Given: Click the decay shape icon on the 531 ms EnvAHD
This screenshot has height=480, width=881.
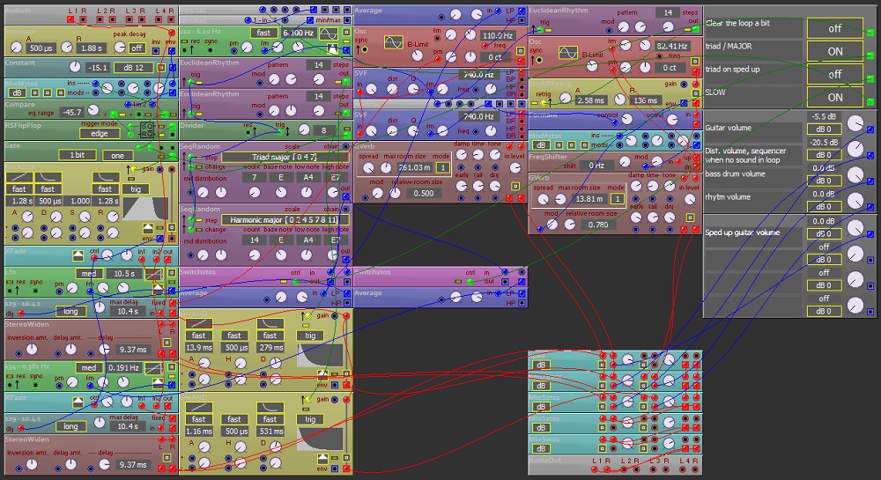Looking at the screenshot, I should click(270, 408).
